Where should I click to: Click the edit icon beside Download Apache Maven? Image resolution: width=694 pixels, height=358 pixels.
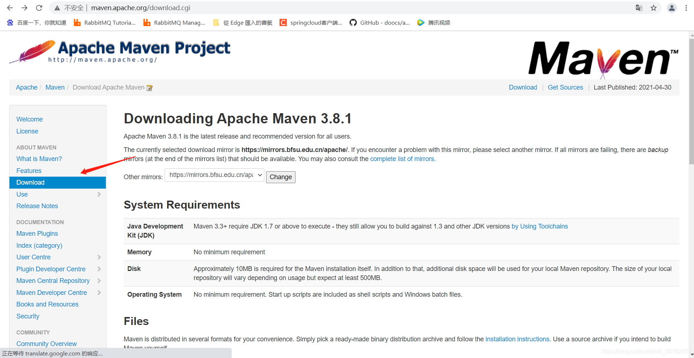149,88
